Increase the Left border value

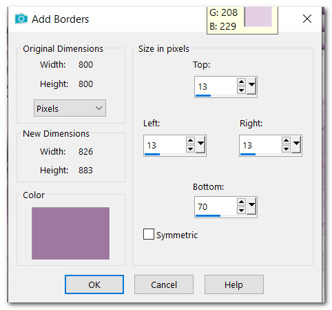(190, 140)
